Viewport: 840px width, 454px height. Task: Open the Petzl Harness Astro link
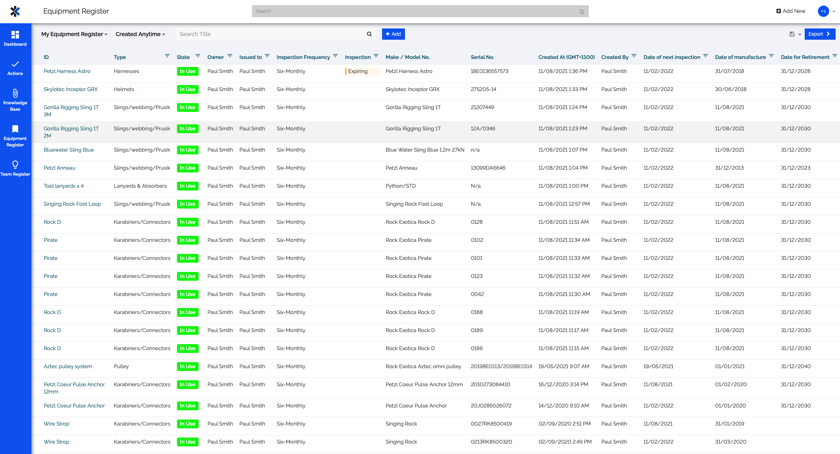(x=67, y=71)
